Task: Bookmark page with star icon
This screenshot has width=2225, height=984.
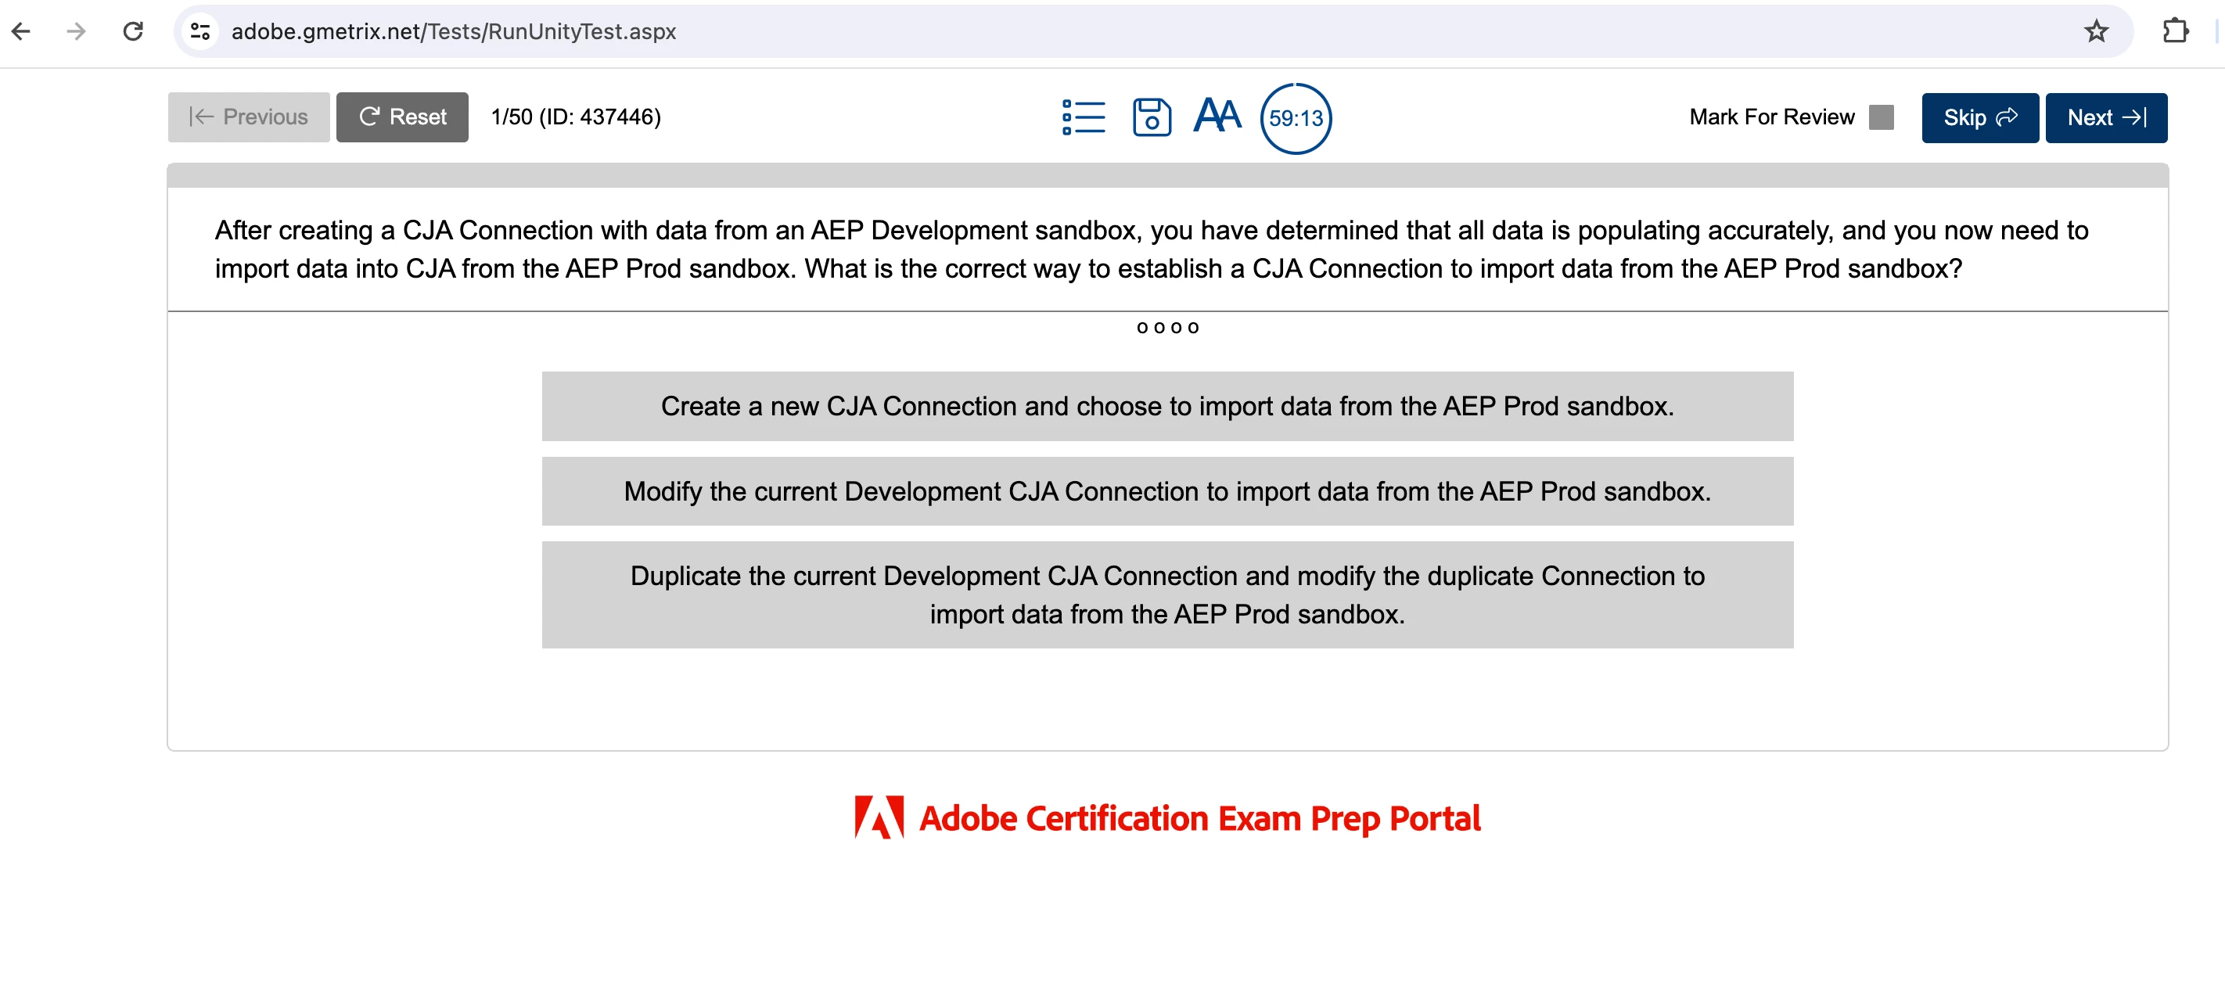Action: [x=2095, y=32]
